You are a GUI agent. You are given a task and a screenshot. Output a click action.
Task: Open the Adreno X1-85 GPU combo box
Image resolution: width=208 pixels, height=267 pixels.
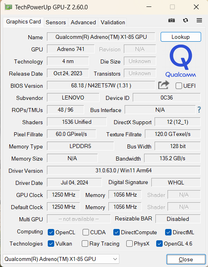(61, 259)
